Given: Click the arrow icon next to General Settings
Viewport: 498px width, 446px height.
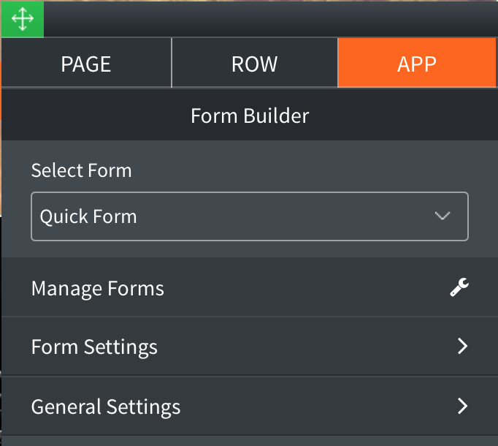Looking at the screenshot, I should pyautogui.click(x=462, y=406).
